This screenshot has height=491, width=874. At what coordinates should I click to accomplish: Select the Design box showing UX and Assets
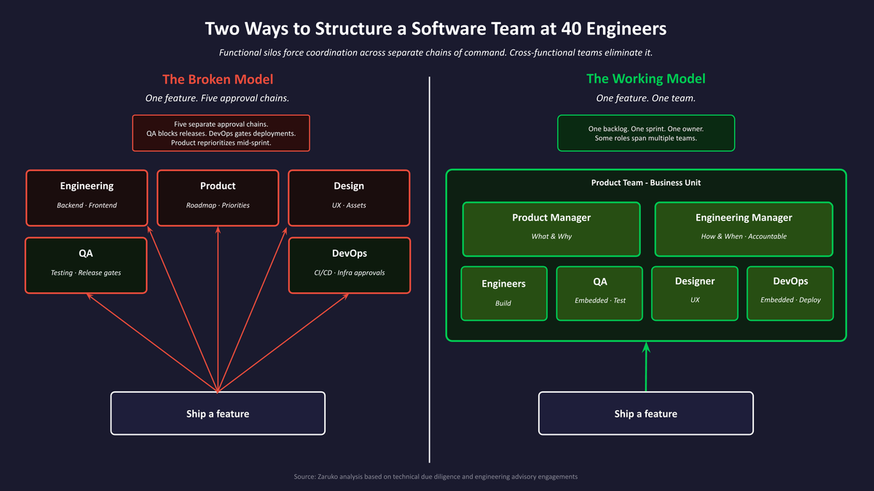349,197
